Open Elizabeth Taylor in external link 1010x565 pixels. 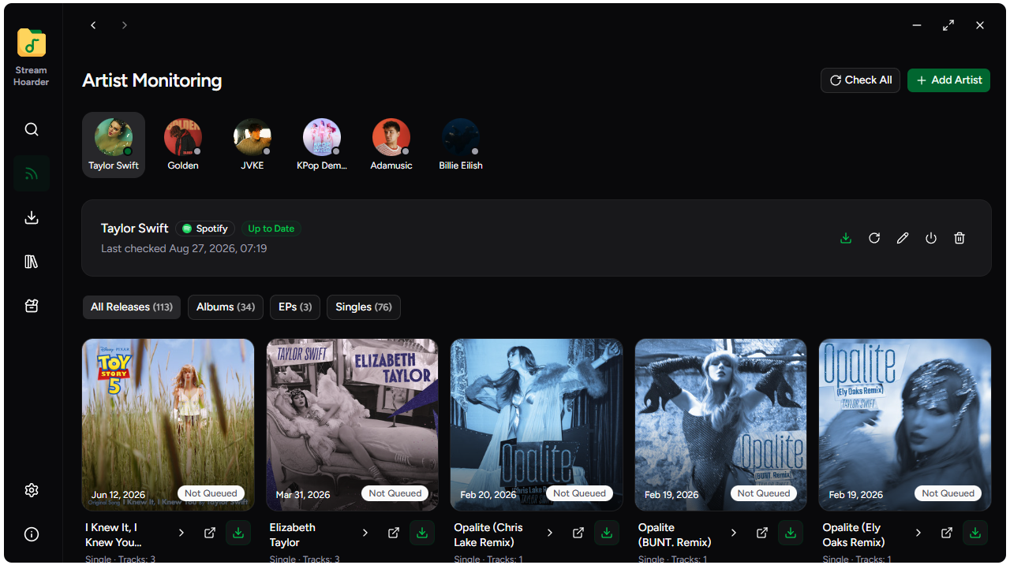click(394, 533)
